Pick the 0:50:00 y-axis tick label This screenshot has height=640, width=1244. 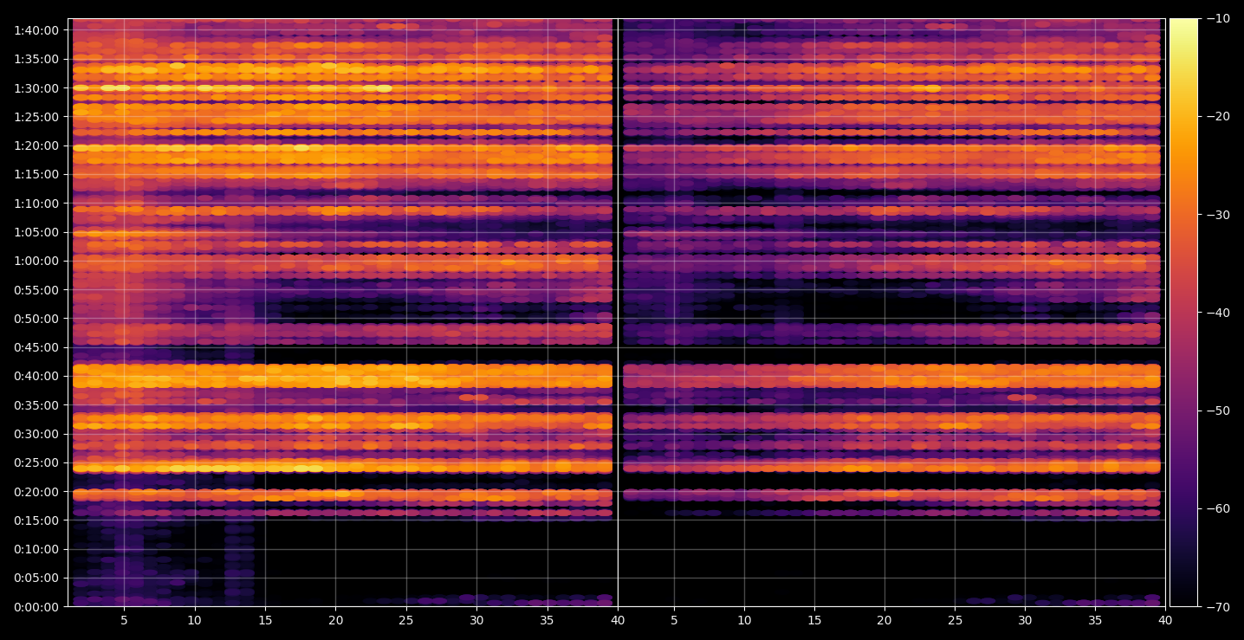click(36, 319)
